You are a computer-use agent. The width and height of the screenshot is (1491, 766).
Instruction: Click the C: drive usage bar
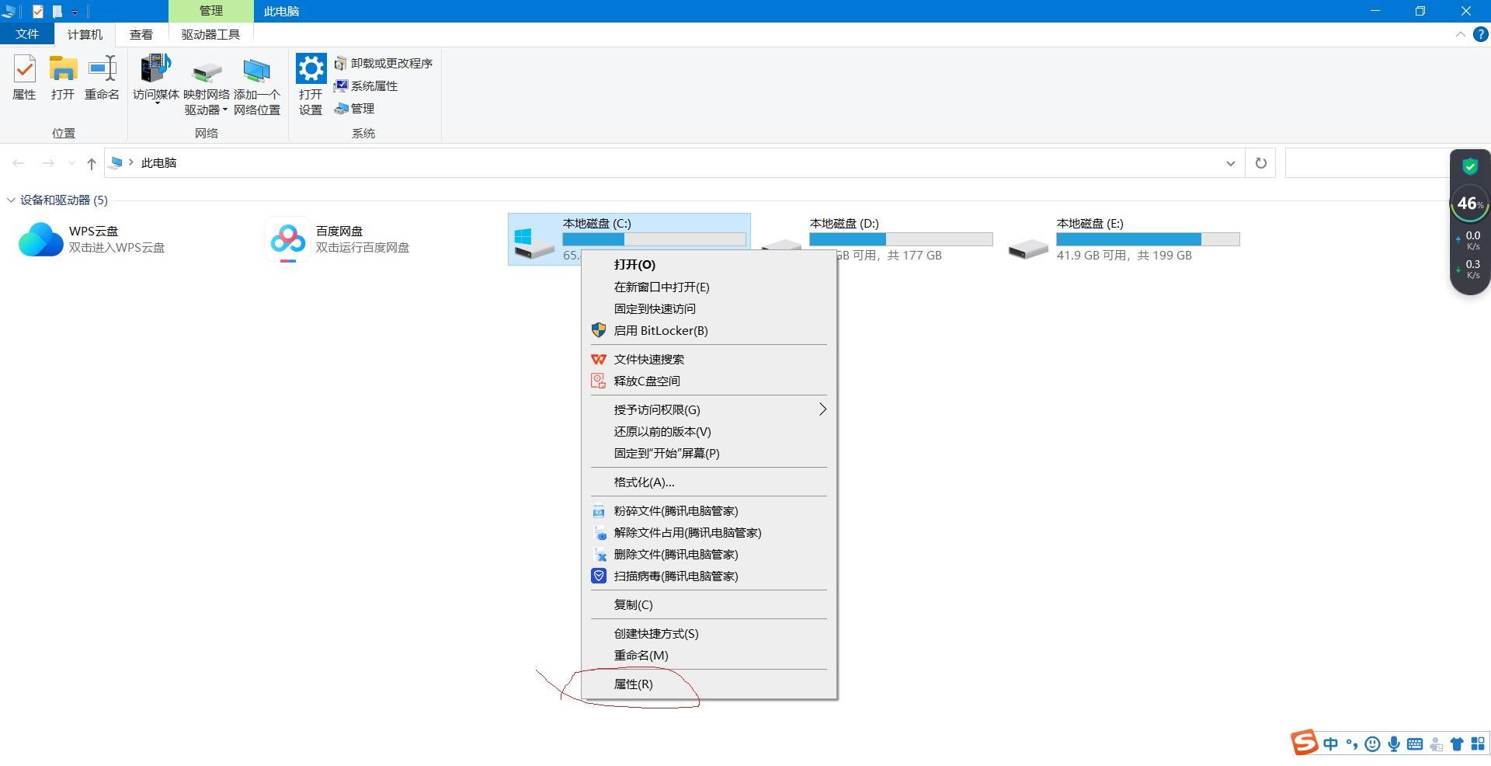[654, 239]
